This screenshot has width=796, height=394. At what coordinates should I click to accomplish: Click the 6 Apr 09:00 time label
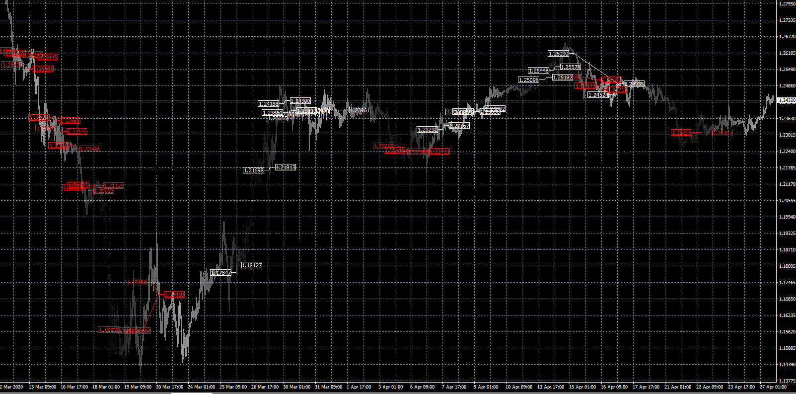click(x=422, y=387)
